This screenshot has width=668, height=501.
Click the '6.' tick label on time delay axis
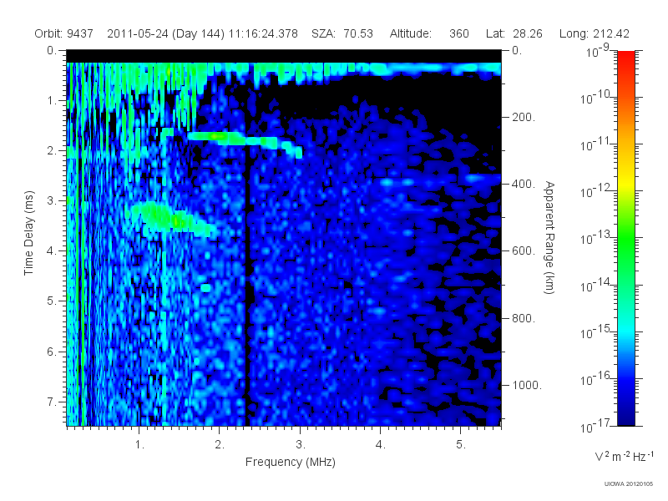tap(52, 352)
